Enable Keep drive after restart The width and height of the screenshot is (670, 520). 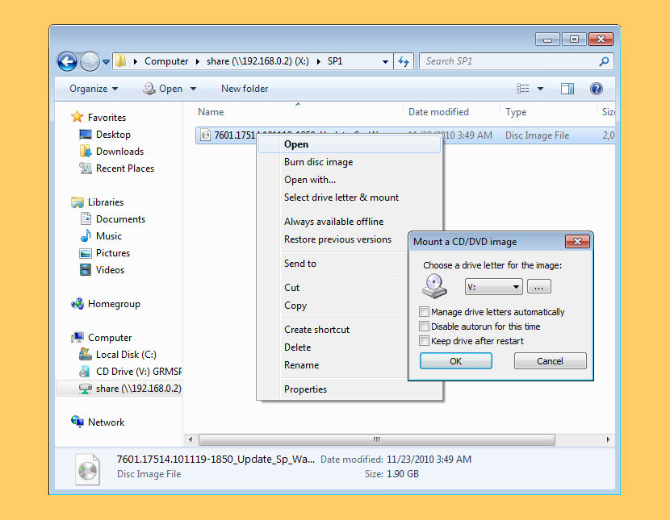coord(424,340)
